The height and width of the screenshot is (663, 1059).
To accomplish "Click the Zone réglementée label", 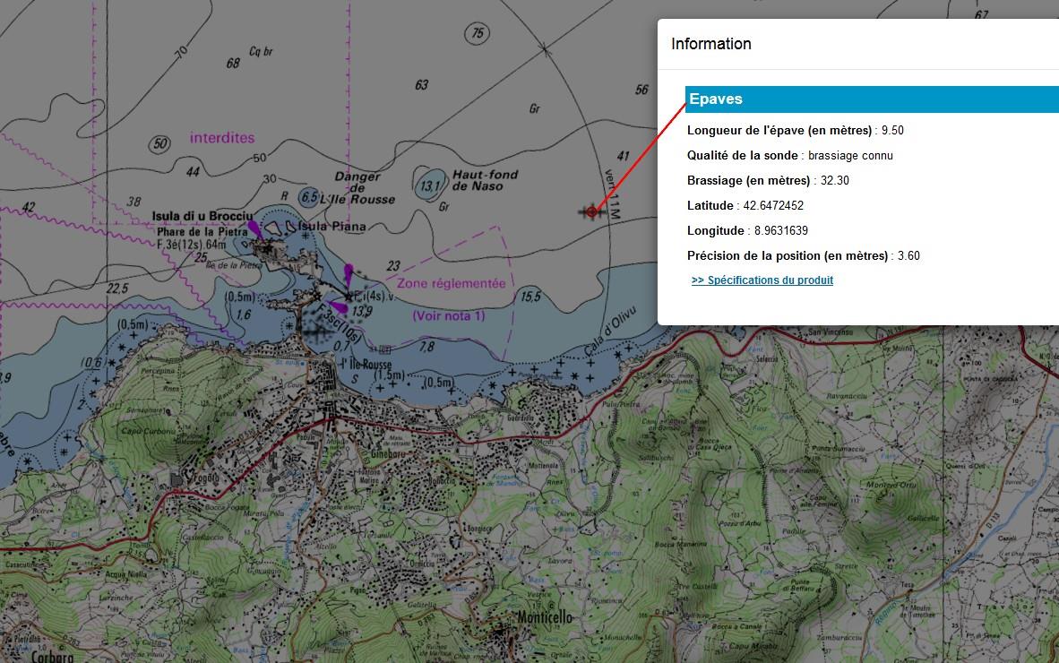I will (x=452, y=283).
